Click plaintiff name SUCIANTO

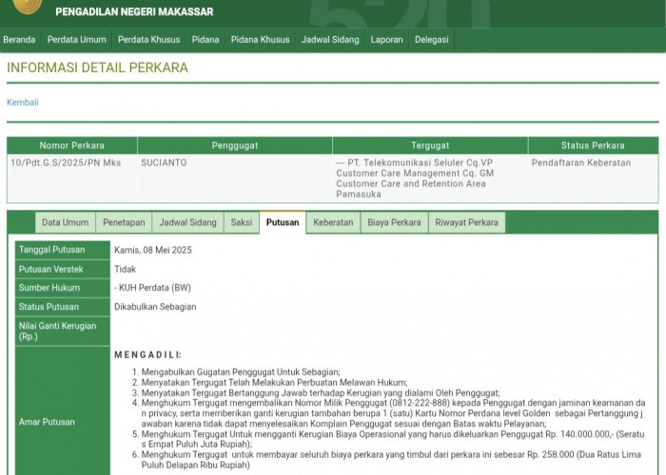pos(164,162)
